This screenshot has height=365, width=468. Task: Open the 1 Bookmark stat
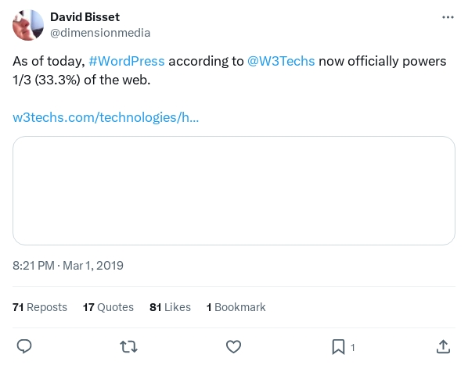(x=236, y=307)
